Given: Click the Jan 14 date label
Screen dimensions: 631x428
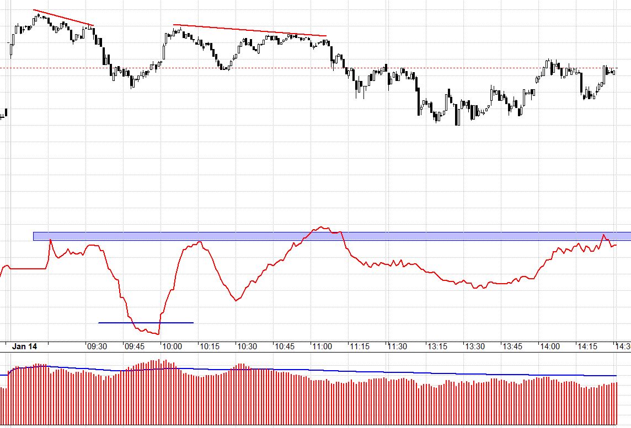Looking at the screenshot, I should pyautogui.click(x=25, y=346).
